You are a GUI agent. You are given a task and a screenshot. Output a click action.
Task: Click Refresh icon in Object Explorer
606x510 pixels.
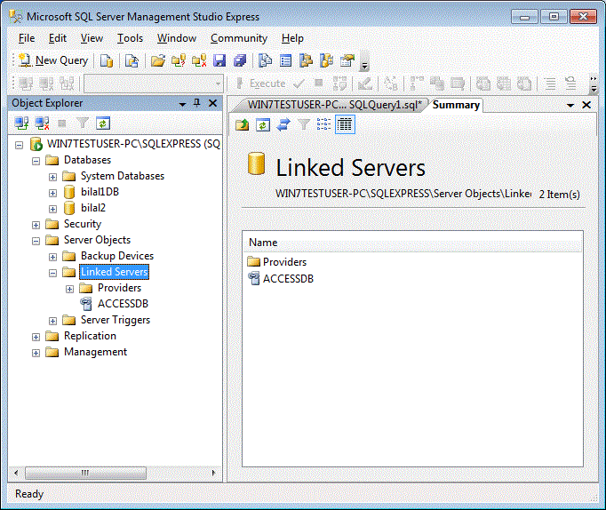[x=103, y=124]
